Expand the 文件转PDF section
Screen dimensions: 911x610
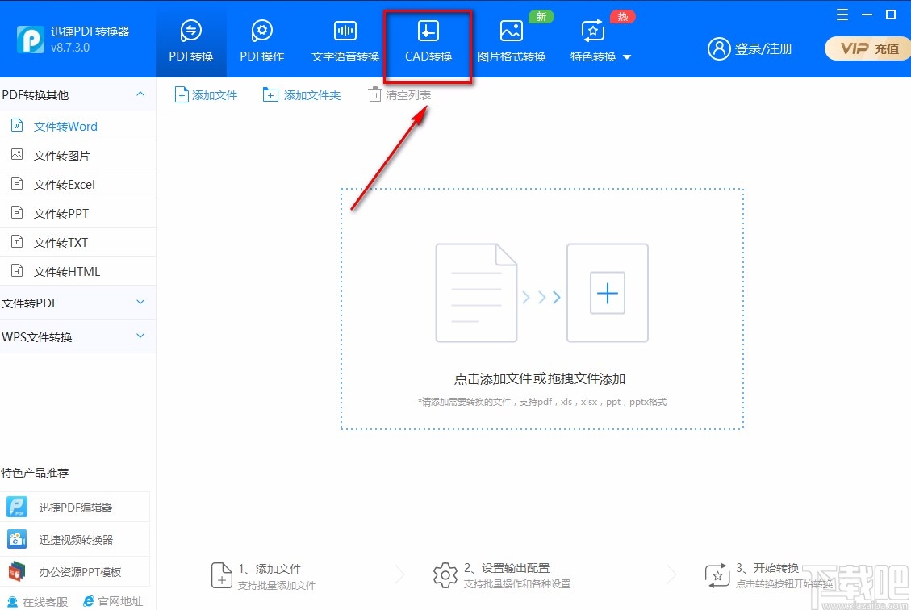pos(142,303)
